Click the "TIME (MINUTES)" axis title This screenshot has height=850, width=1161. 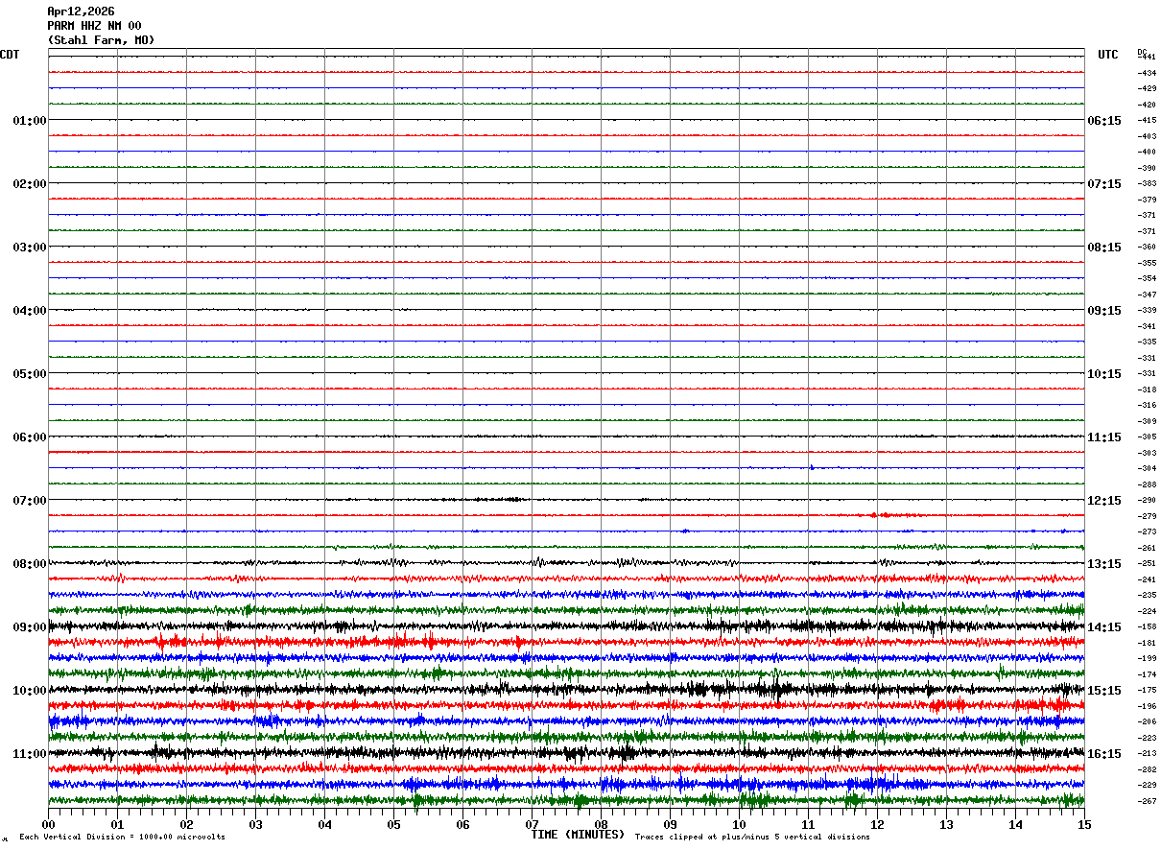pos(578,835)
